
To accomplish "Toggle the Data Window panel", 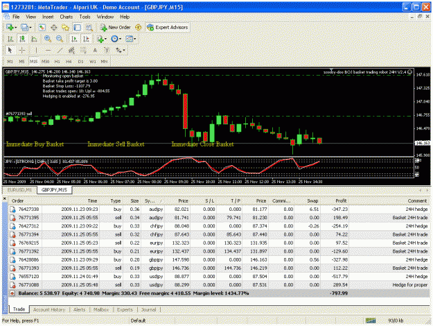I will click(x=54, y=27).
